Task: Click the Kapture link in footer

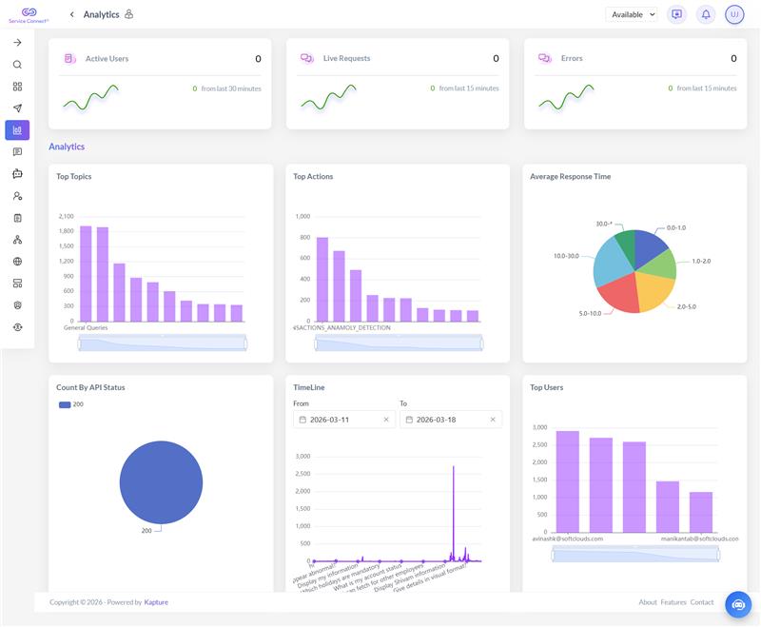Action: (156, 602)
